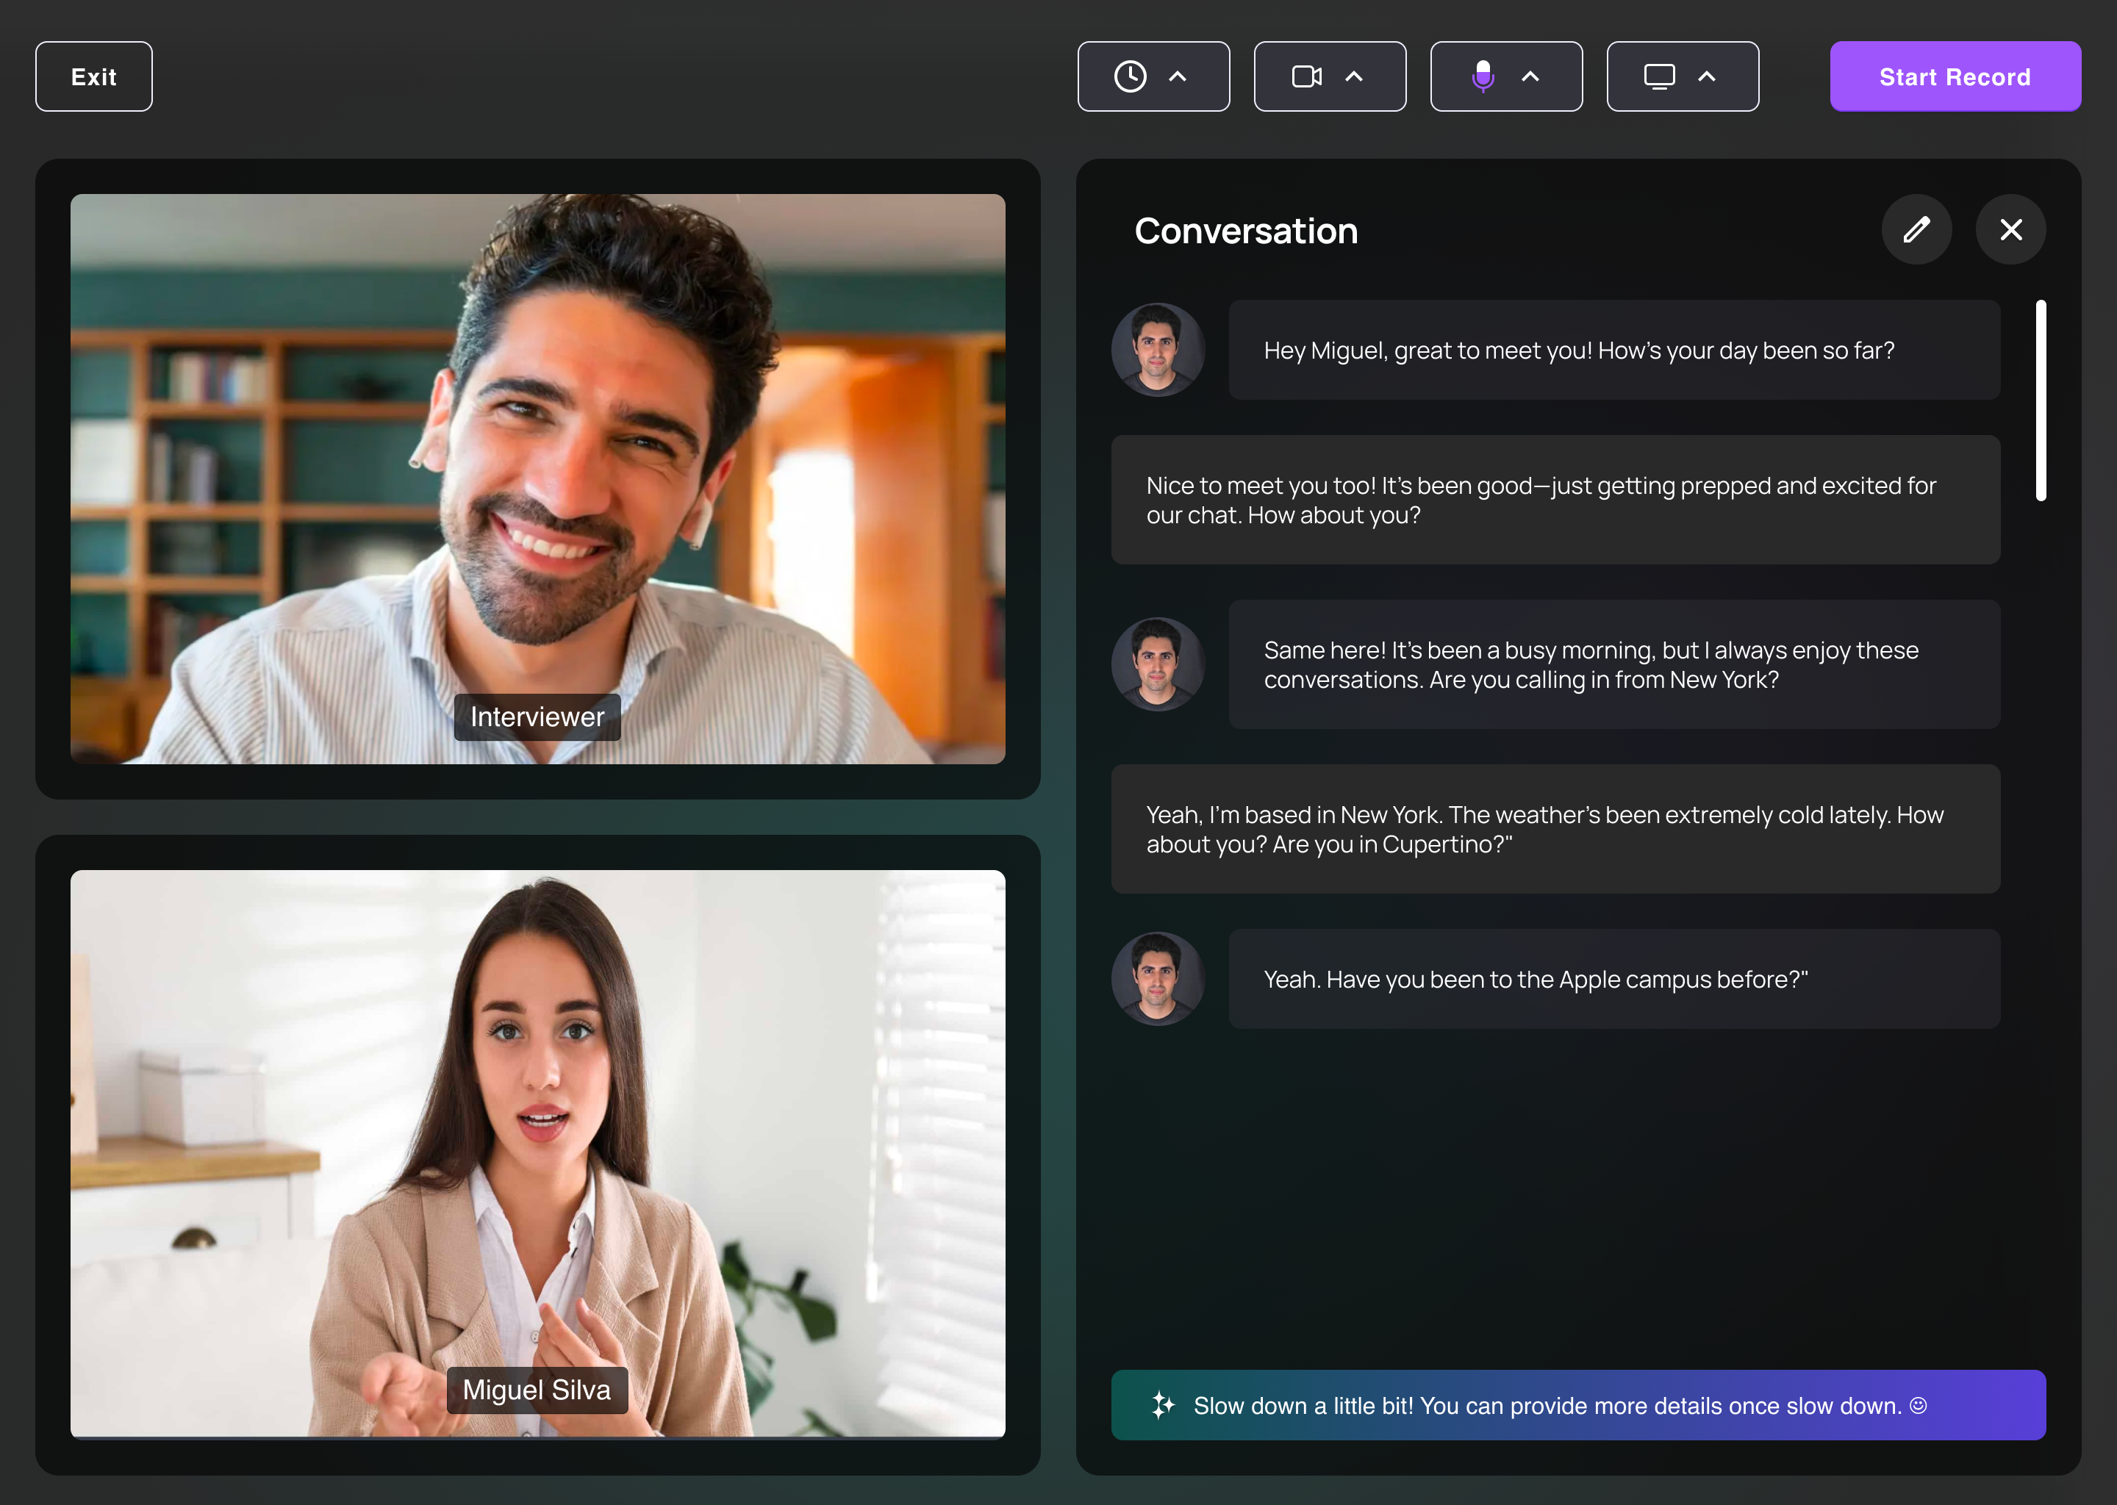This screenshot has width=2117, height=1505.
Task: Click the 'Slow down a little bit' tip banner
Action: [x=1578, y=1405]
